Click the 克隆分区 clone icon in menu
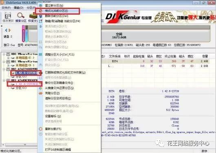Viewport: 216px width, 153px height. pos(40,93)
